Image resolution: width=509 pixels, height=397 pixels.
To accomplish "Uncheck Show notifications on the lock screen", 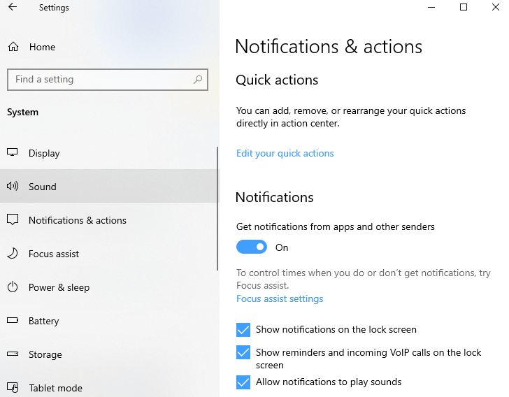I will [x=243, y=330].
